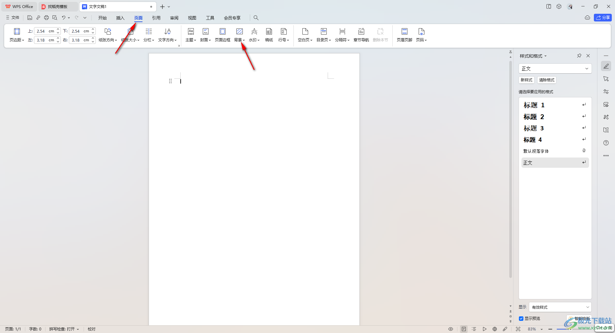Screen dimensions: 615x333
Task: Toggle eye protection mode in status bar
Action: pyautogui.click(x=451, y=329)
